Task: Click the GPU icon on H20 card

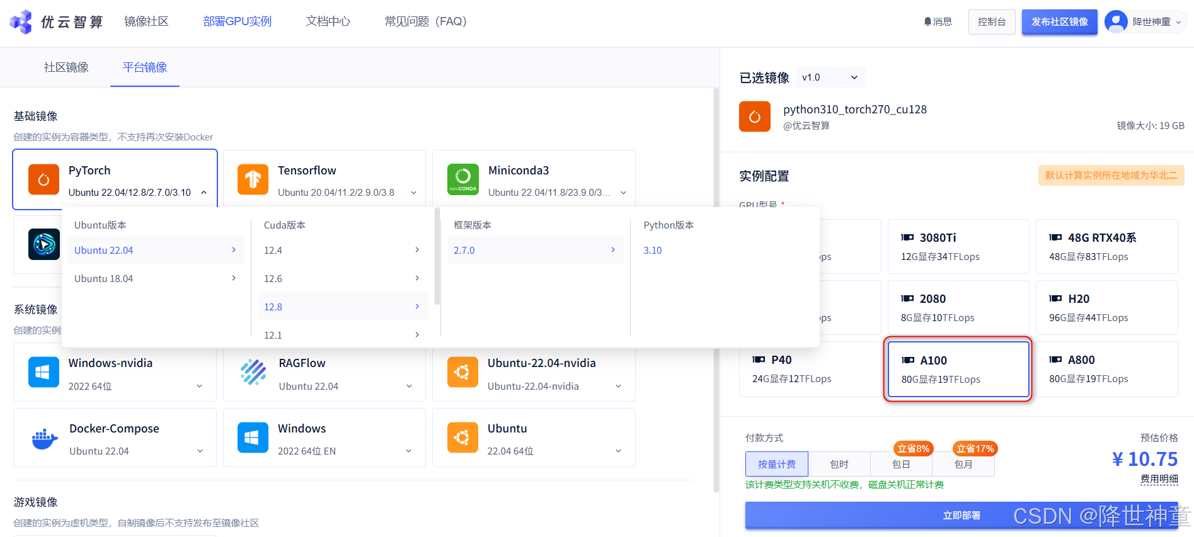Action: (1055, 298)
